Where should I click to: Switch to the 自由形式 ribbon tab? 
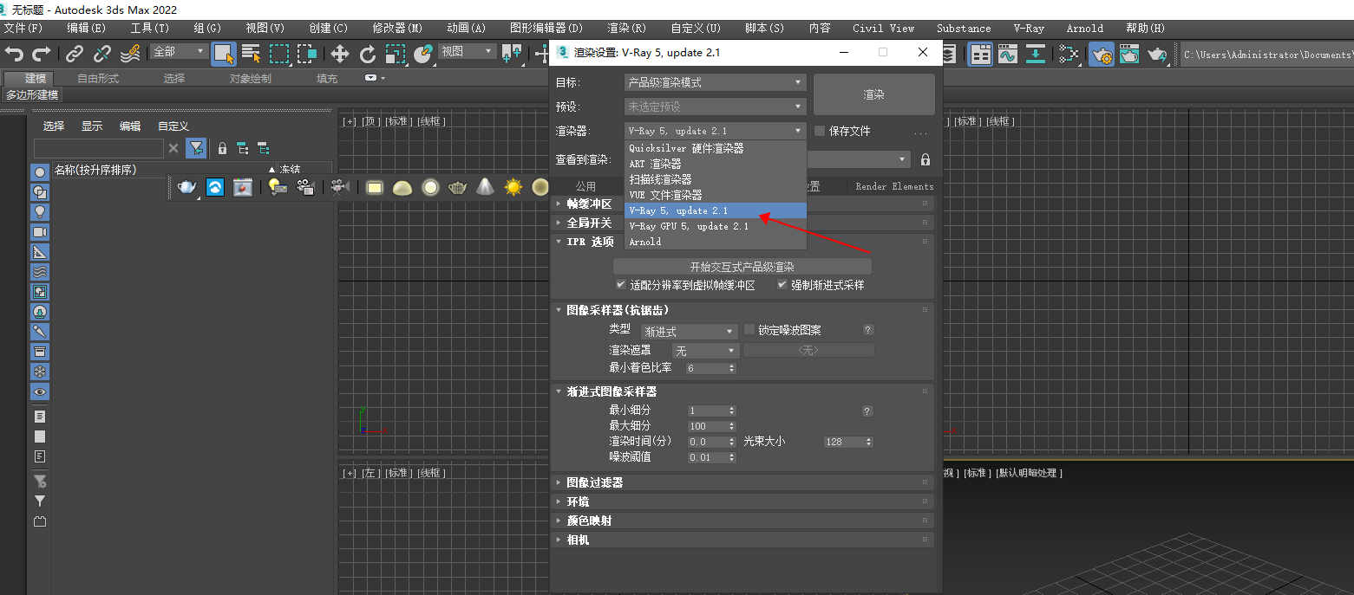pyautogui.click(x=98, y=78)
